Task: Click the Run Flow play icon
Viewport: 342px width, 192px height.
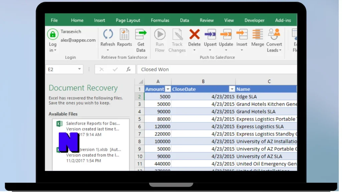Action: click(x=160, y=34)
